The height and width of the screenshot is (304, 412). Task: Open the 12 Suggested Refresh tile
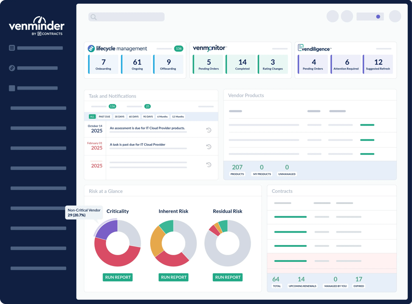click(378, 64)
